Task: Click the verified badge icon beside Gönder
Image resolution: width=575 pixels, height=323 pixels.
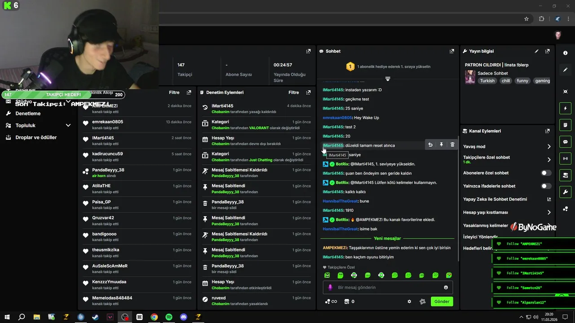Action: [x=422, y=301]
